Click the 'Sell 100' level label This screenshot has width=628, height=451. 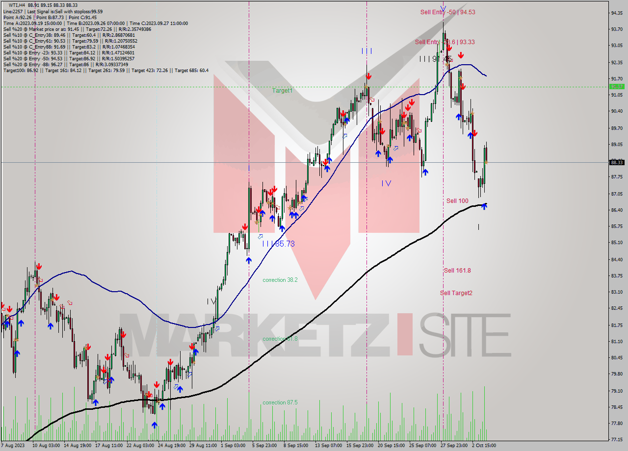[x=457, y=200]
